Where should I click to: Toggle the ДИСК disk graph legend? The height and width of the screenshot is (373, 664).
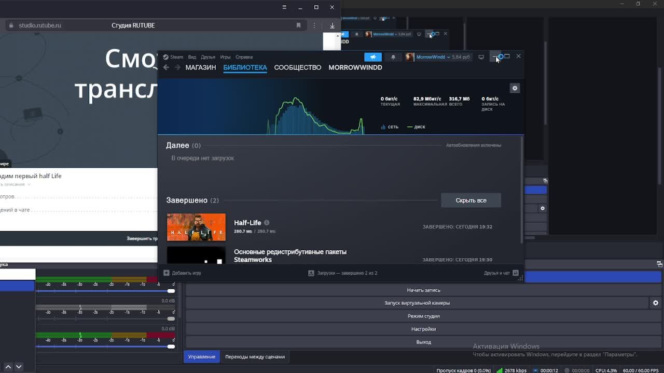416,127
